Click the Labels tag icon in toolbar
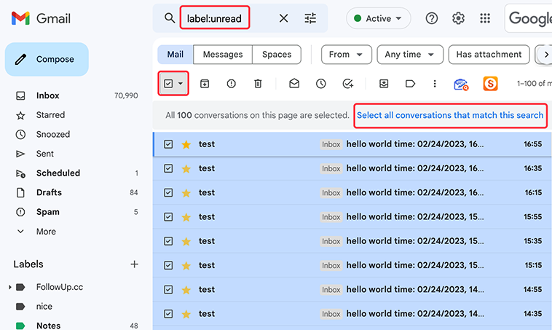This screenshot has height=330, width=552. (x=411, y=84)
